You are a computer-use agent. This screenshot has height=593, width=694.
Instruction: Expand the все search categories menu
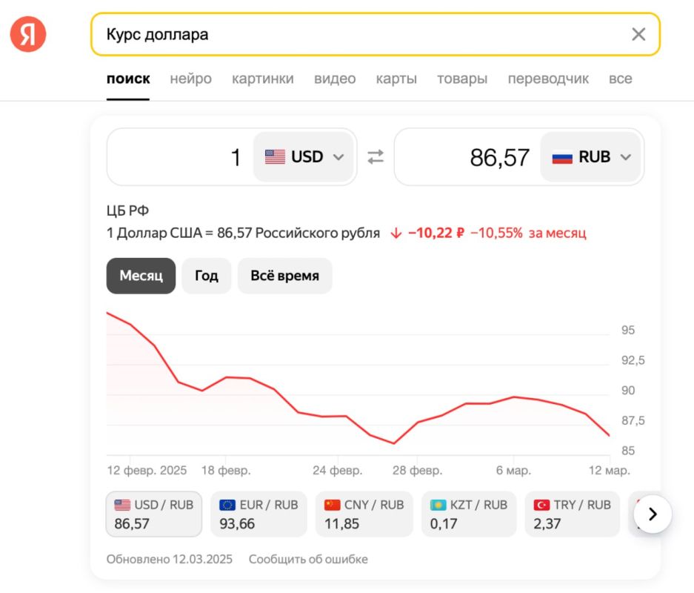(620, 79)
